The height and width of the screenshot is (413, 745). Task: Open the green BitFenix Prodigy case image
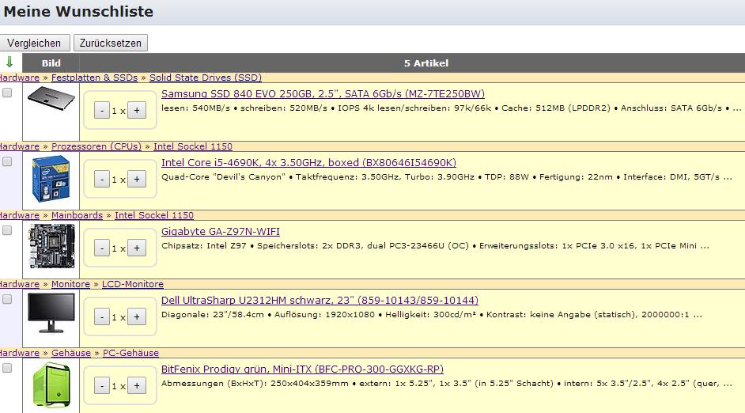(51, 385)
